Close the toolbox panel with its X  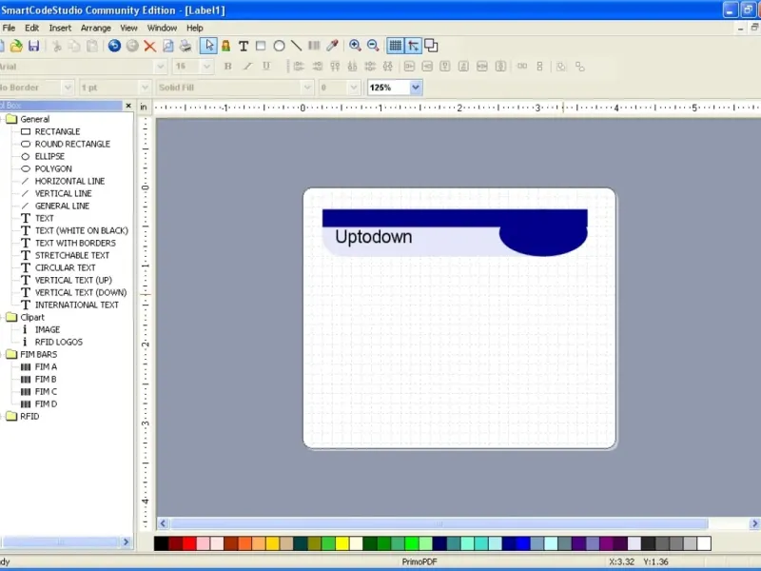128,106
